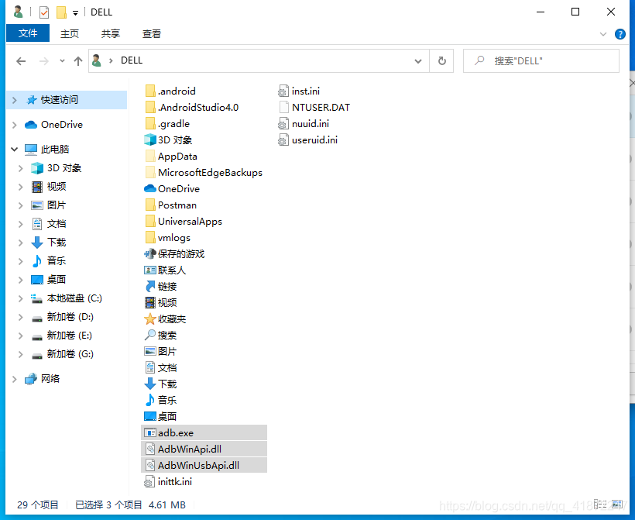Viewport: 635px width, 520px height.
Task: Open 文档 in the file list
Action: pos(161,367)
